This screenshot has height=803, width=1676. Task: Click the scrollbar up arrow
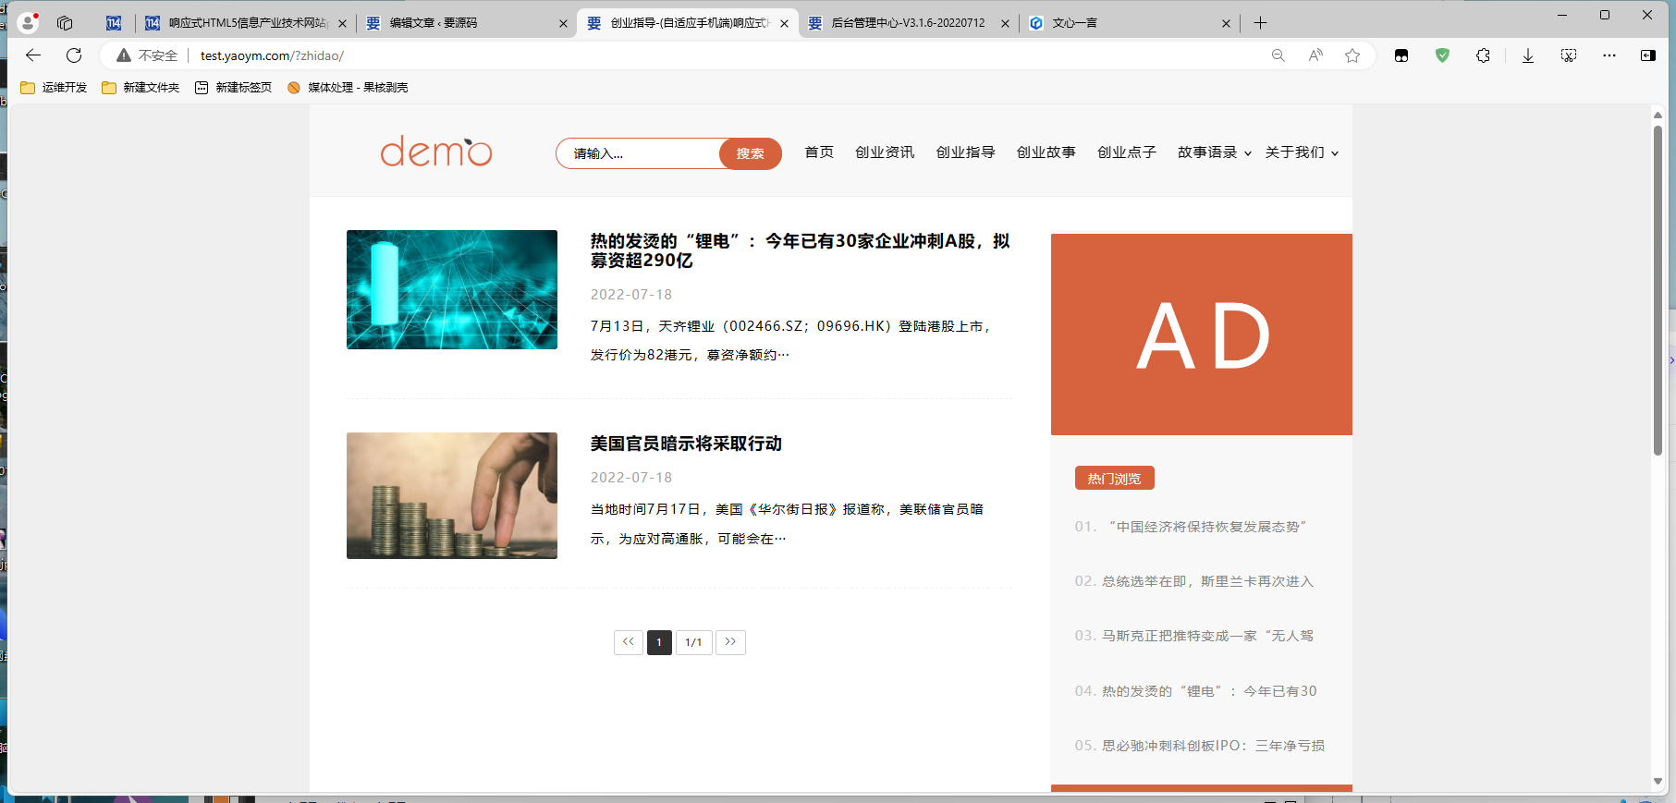(x=1658, y=115)
